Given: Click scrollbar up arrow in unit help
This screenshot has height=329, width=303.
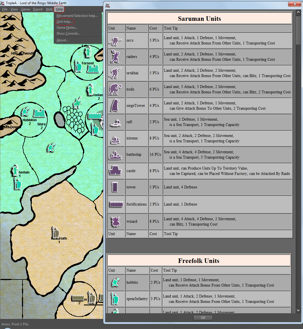Looking at the screenshot, I should click(x=298, y=12).
